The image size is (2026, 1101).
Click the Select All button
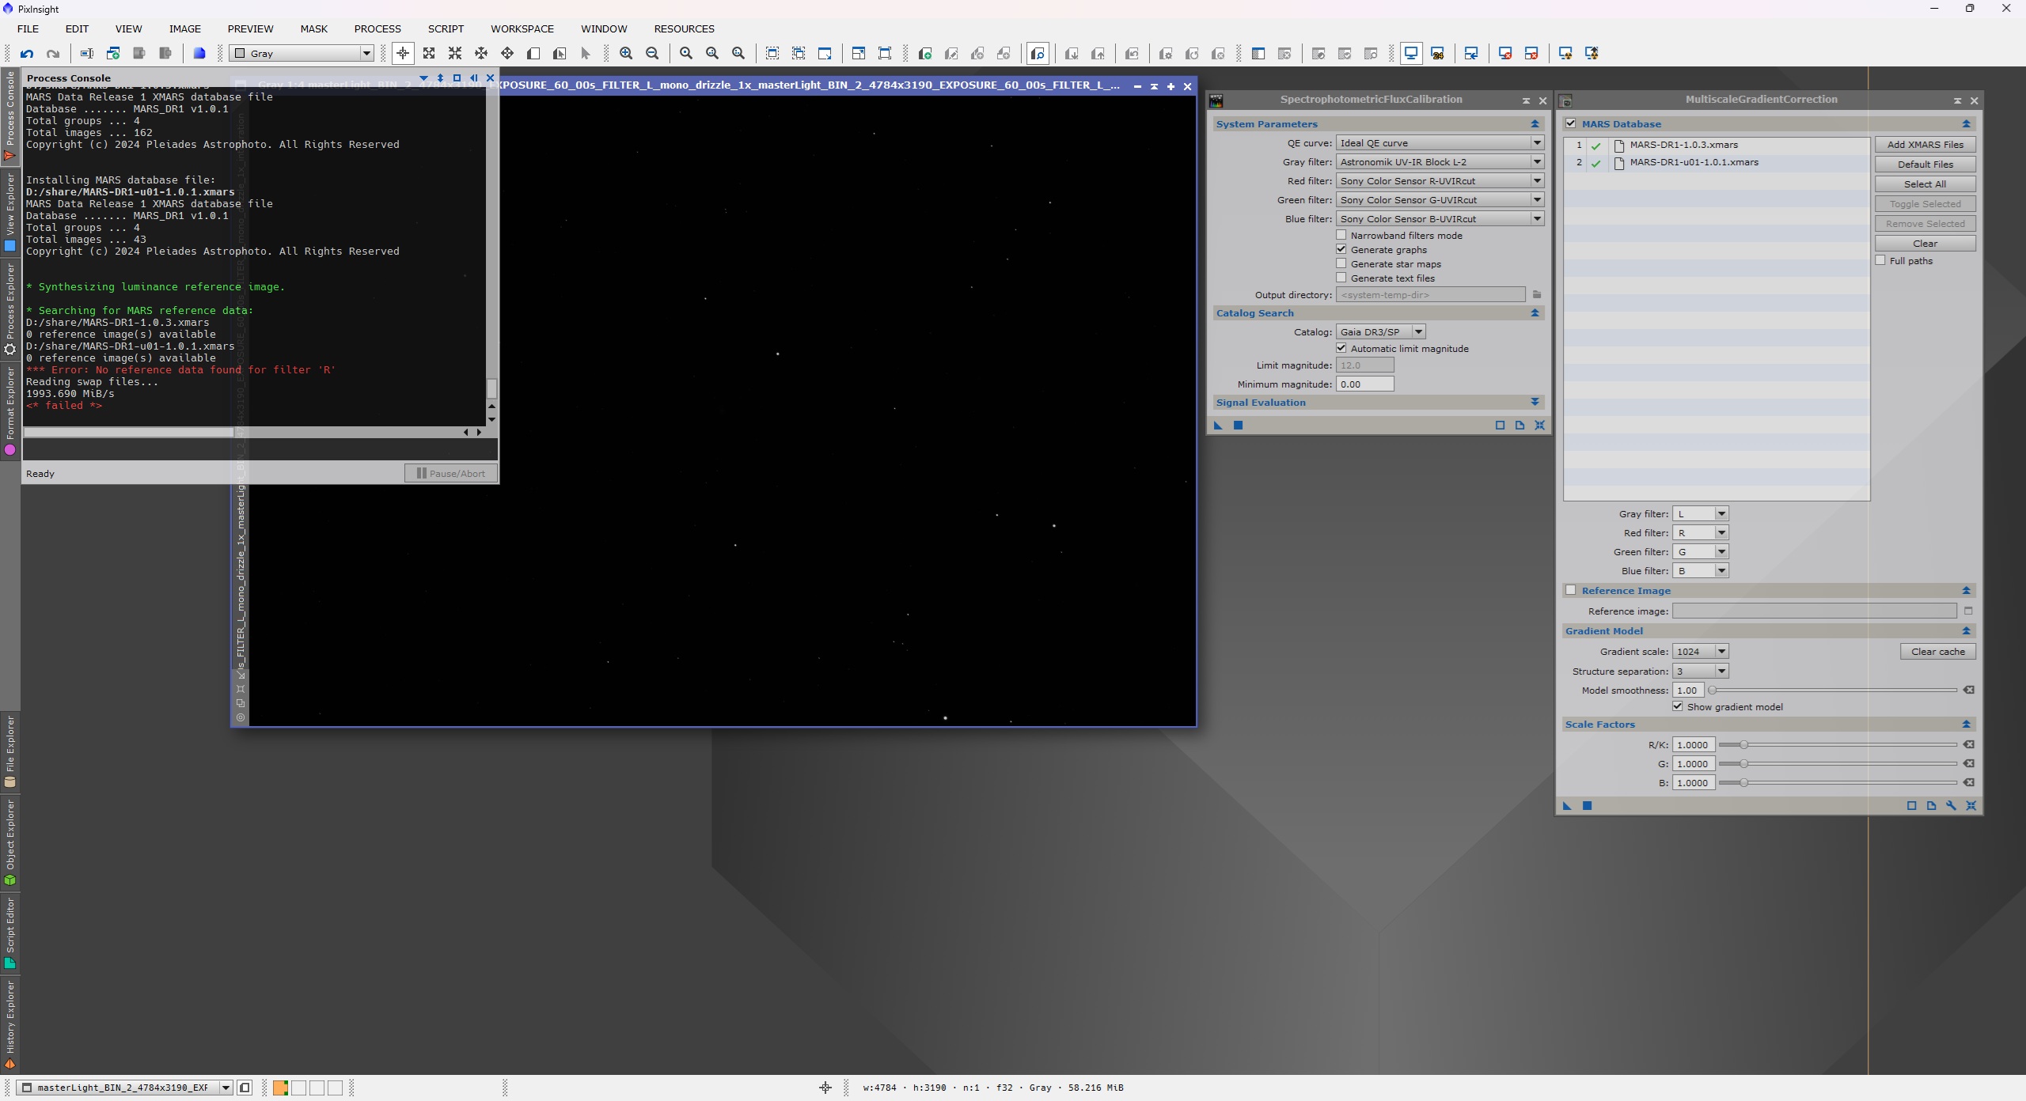point(1925,184)
